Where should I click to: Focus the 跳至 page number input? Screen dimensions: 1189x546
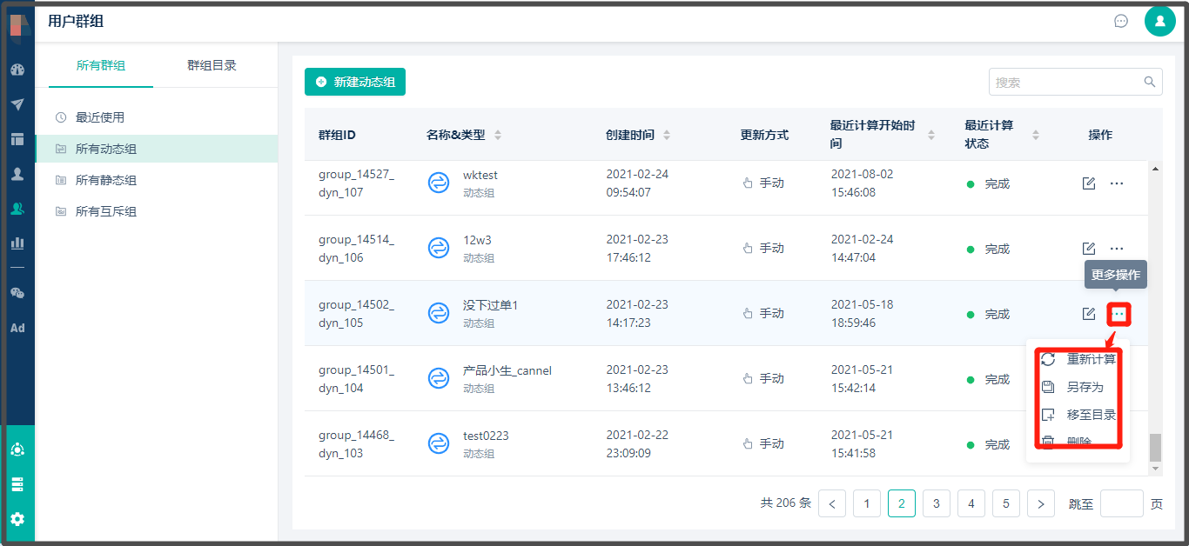1122,503
